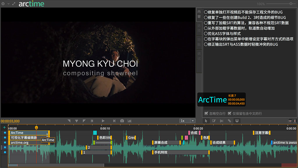Select the 色彩分级 subtitle block
Image resolution: width=298 pixels, height=168 pixels.
(104, 138)
